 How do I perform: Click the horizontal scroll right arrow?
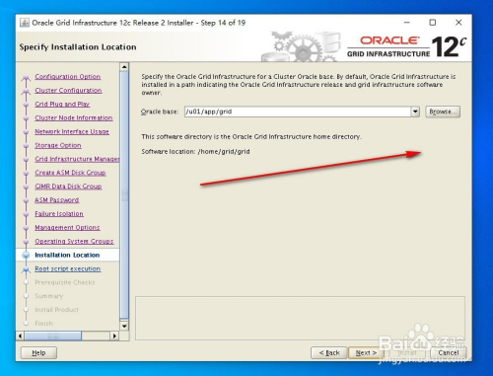[114, 336]
